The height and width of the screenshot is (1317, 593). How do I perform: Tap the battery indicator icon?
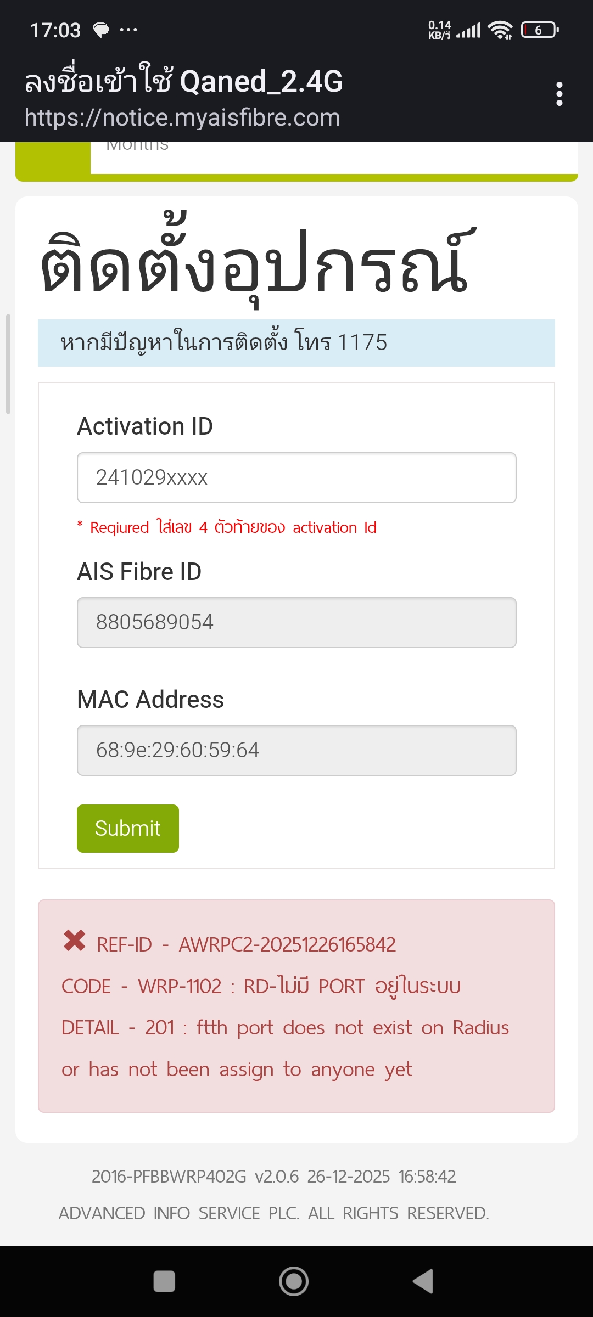(539, 30)
